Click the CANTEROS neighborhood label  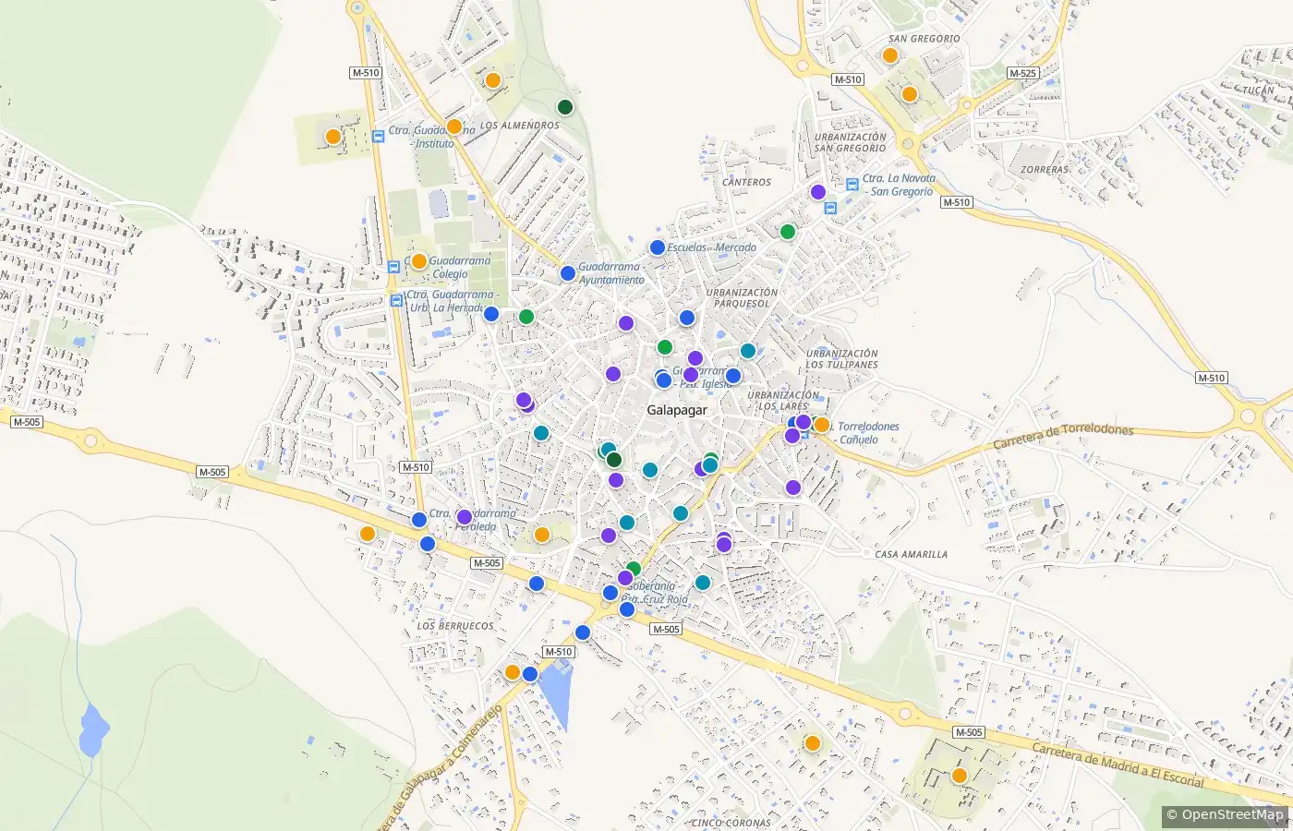[746, 183]
